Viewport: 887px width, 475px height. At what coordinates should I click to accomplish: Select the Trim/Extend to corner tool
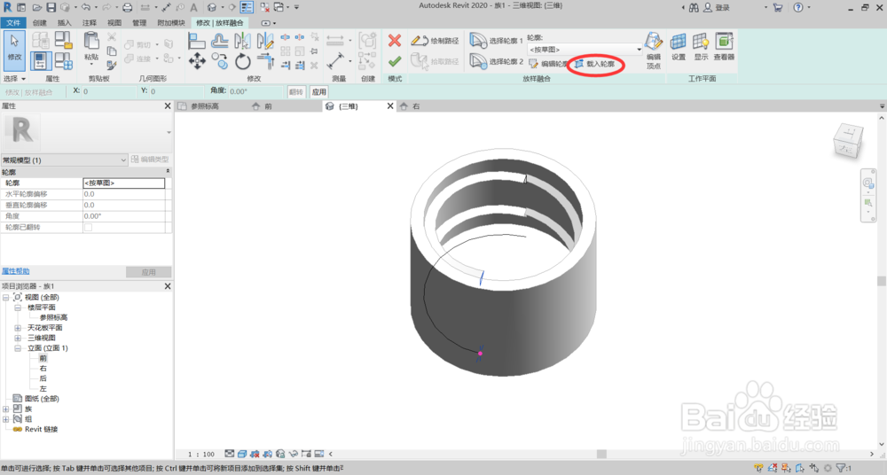click(265, 61)
